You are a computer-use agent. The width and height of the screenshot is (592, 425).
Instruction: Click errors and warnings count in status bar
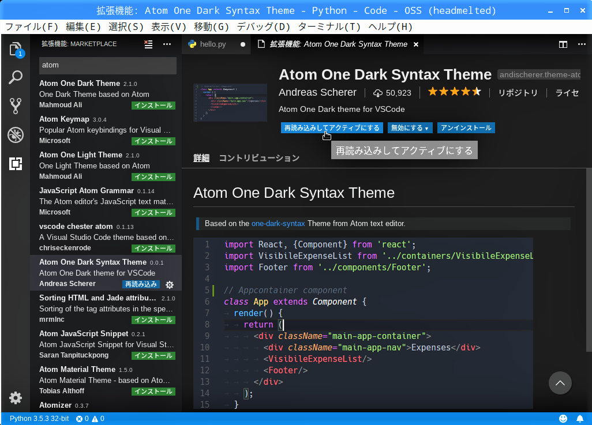pyautogui.click(x=90, y=419)
